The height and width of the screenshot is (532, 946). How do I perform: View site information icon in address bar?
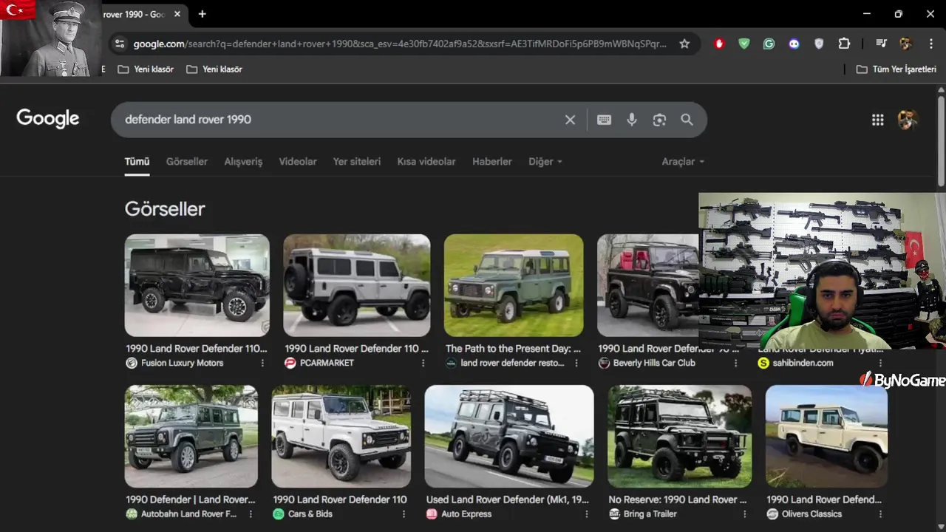[120, 44]
